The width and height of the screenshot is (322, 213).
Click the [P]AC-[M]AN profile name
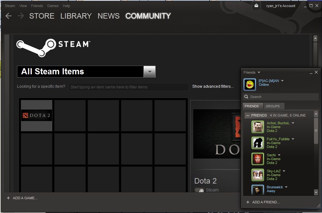pos(269,81)
